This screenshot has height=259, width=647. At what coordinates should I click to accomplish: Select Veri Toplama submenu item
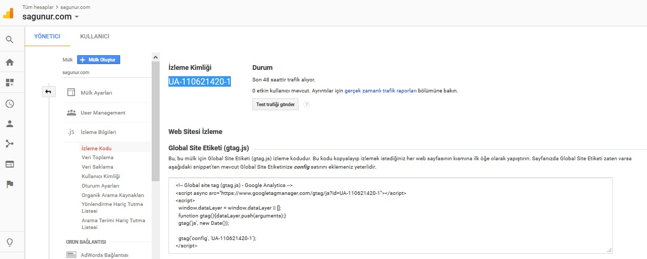[98, 157]
